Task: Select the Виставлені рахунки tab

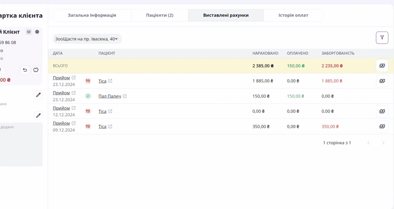Action: 226,15
